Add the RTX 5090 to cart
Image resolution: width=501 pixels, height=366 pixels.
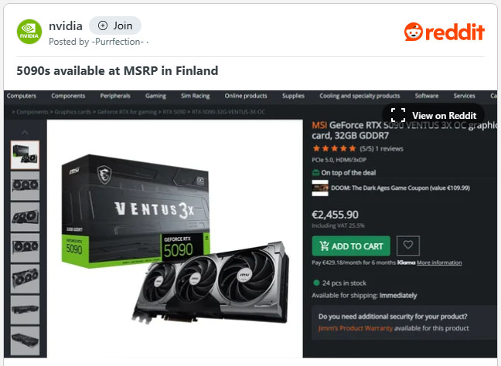pyautogui.click(x=351, y=246)
